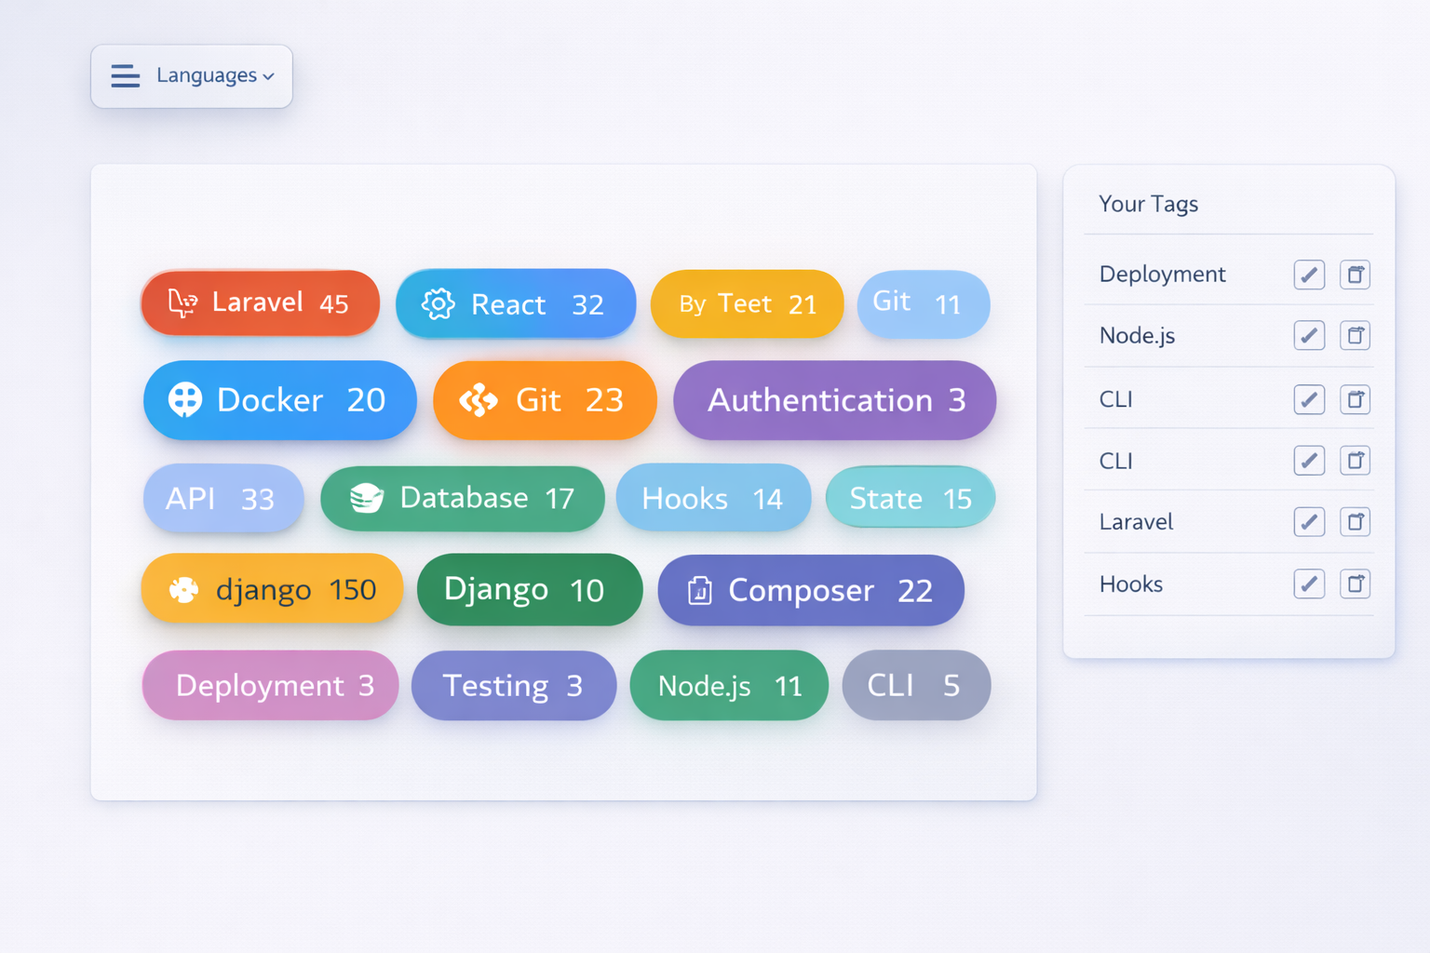Edit the Laravel tag in Your Tags
This screenshot has width=1430, height=953.
pyautogui.click(x=1308, y=522)
